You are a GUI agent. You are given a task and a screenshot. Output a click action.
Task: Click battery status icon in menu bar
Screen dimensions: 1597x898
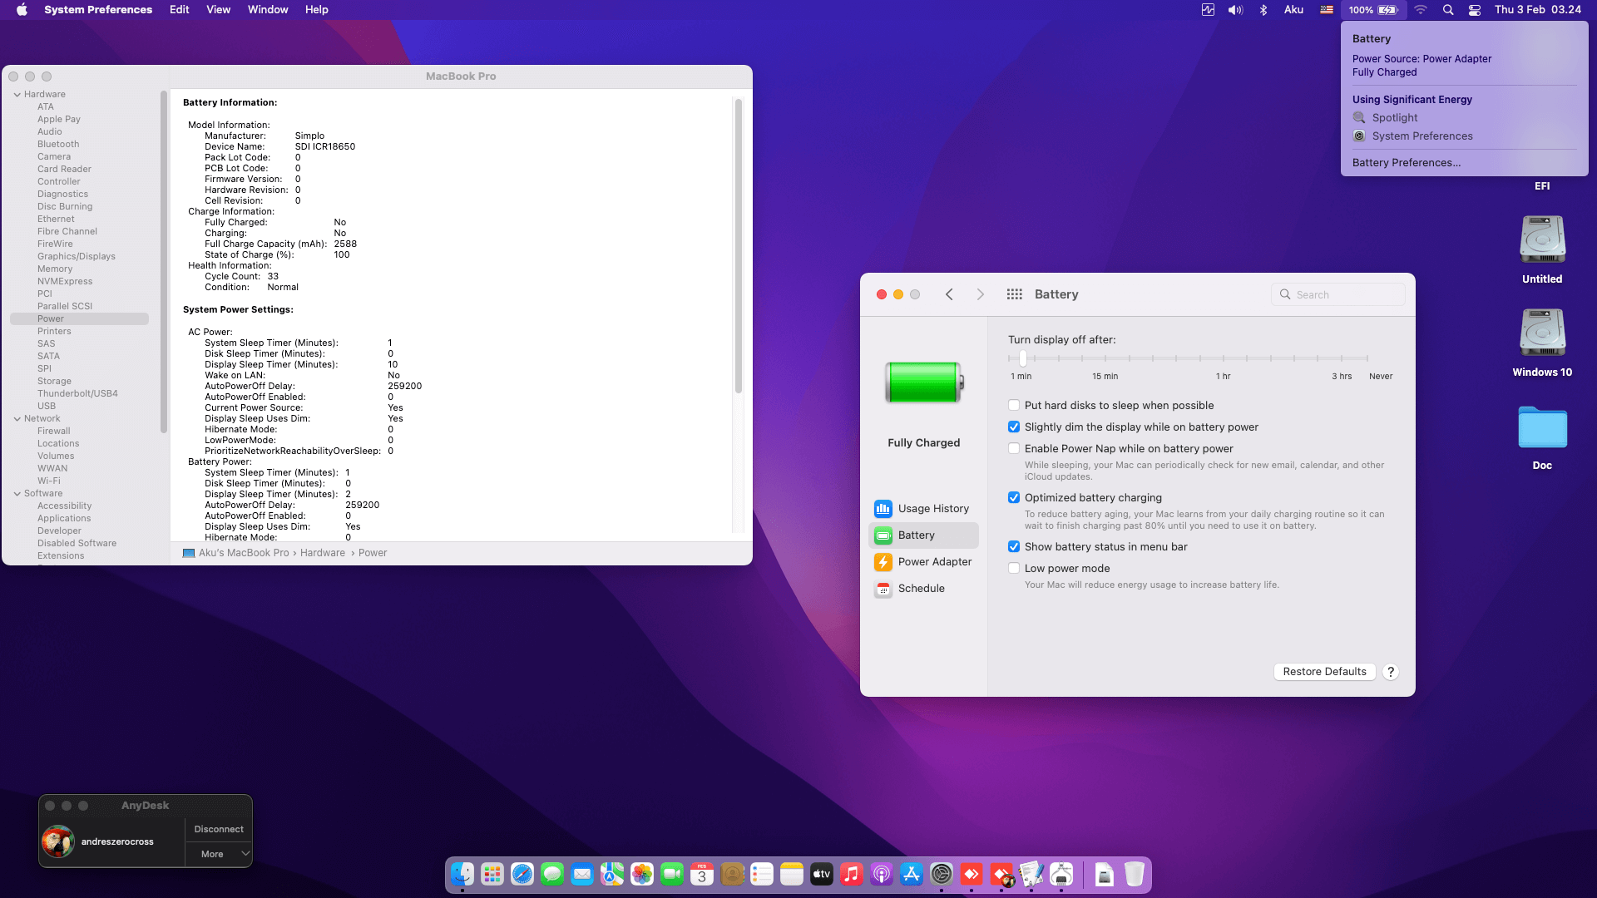click(x=1387, y=10)
